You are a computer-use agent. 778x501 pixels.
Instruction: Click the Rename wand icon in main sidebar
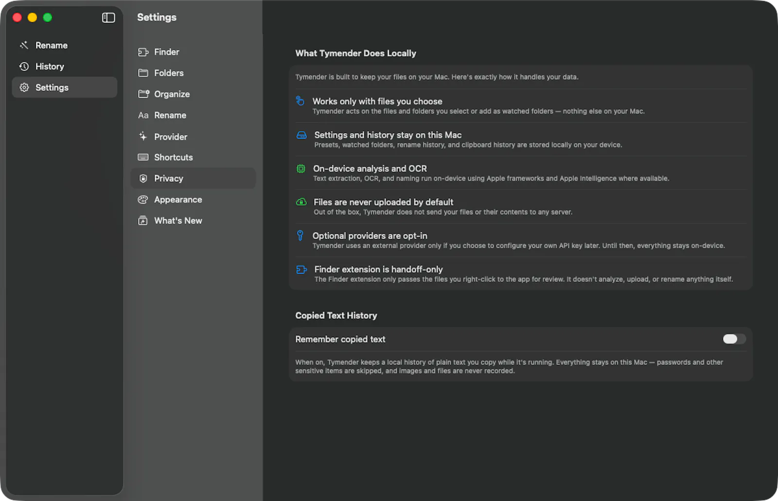click(x=24, y=45)
